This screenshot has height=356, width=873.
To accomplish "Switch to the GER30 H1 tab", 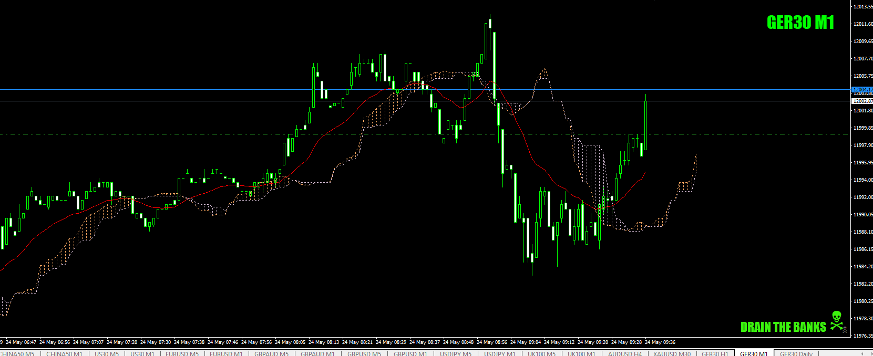I will [715, 353].
